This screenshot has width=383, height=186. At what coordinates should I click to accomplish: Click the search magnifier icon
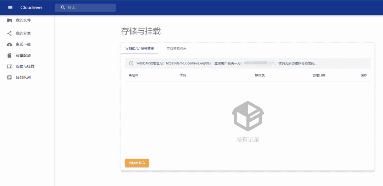(x=63, y=7)
